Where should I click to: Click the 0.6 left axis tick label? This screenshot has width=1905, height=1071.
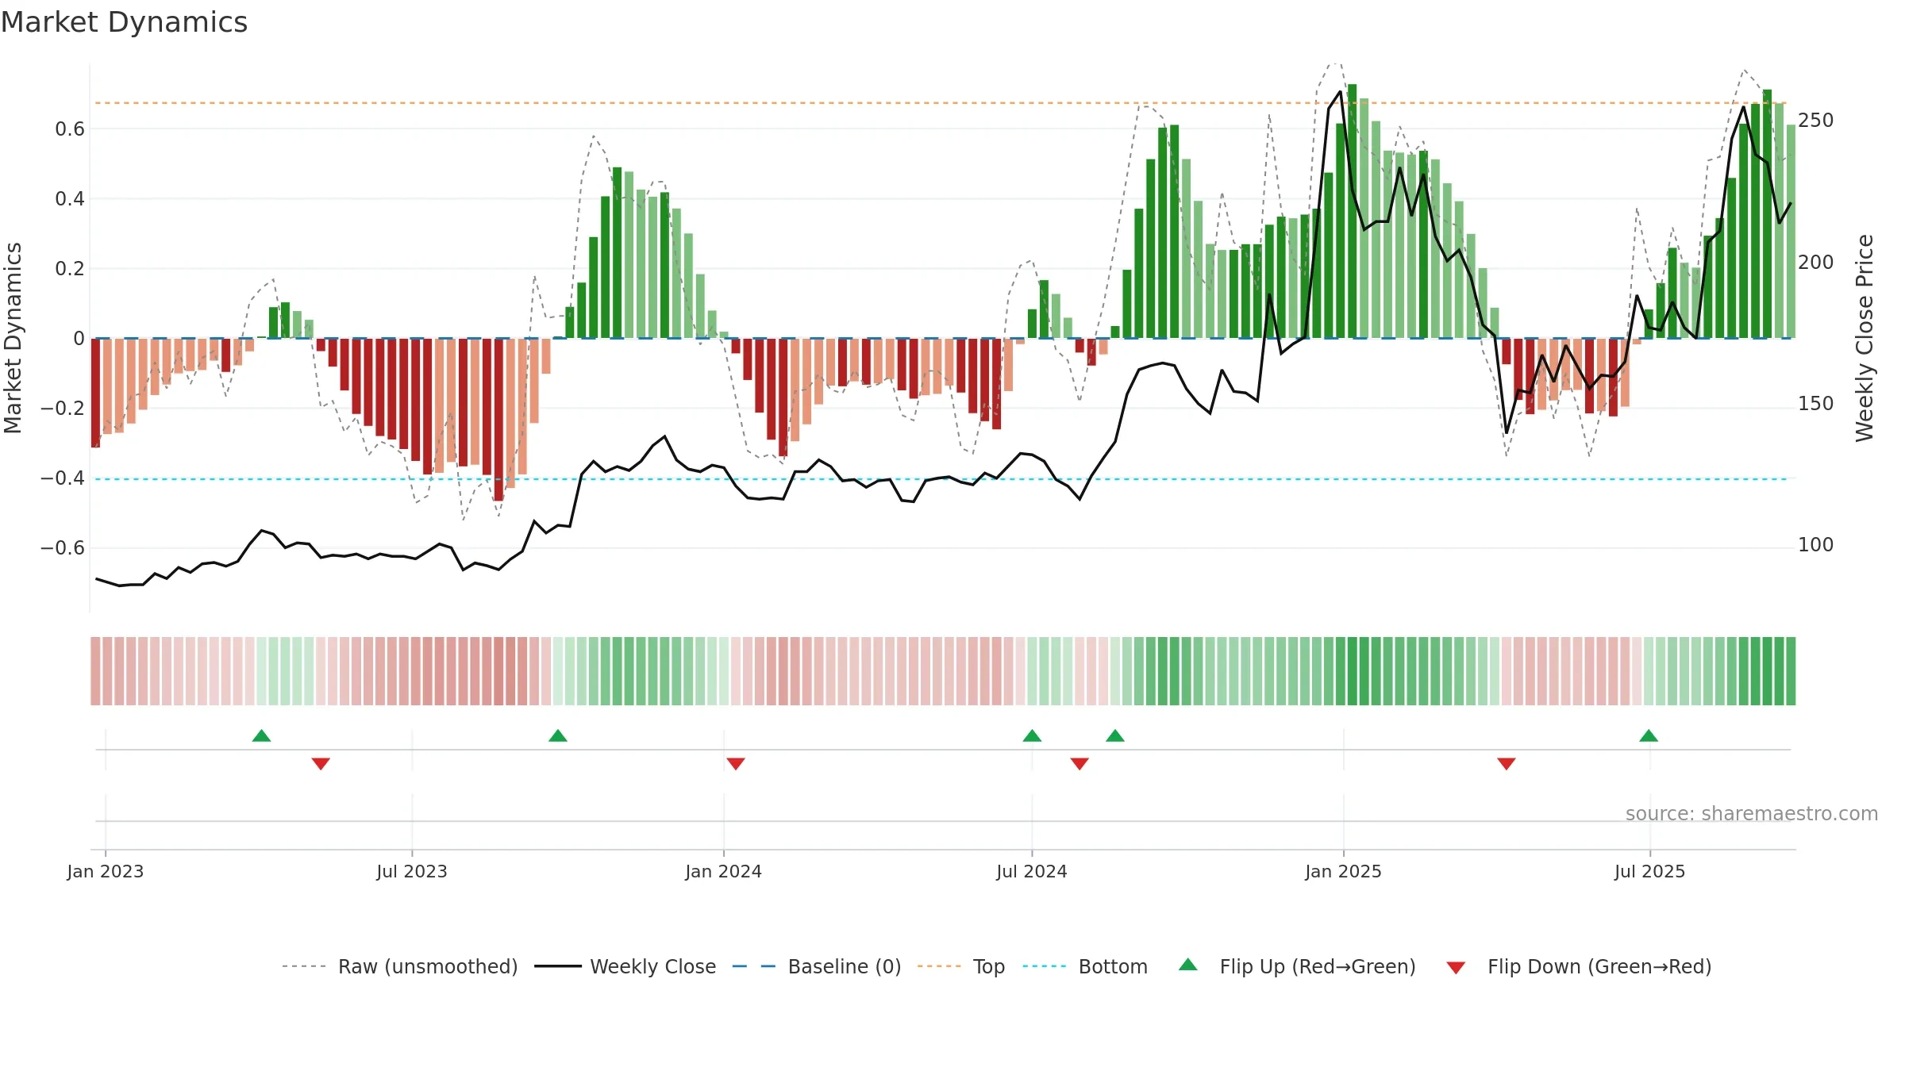point(70,129)
